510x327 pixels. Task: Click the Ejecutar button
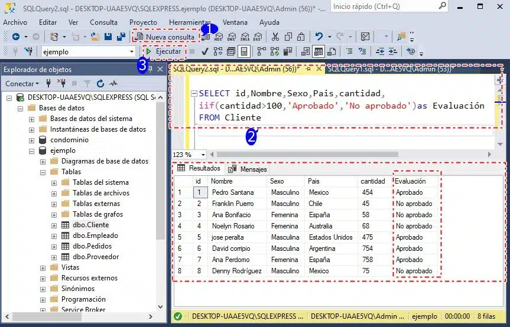point(164,52)
